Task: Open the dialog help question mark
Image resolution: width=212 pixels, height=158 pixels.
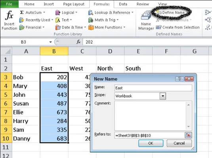Action: 180,79
